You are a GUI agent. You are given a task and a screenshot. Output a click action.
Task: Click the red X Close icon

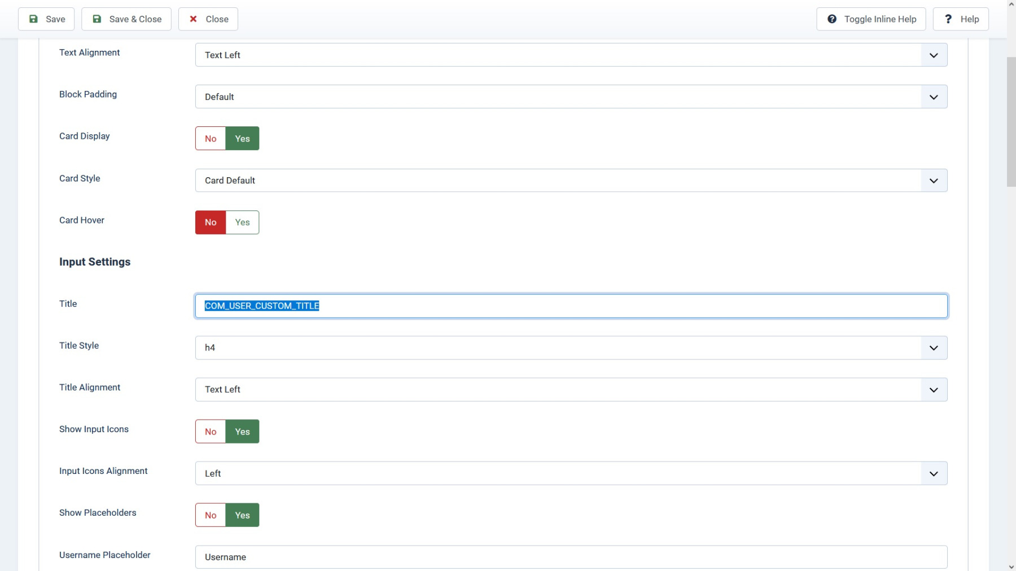194,19
